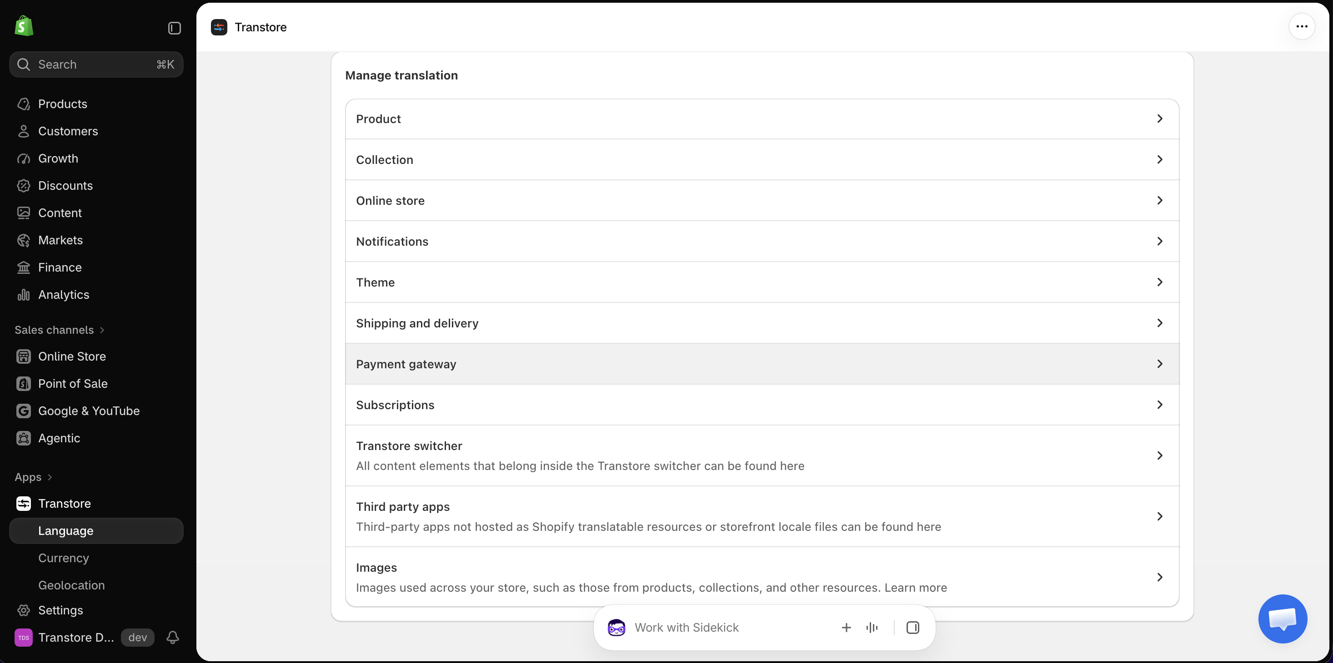Open the blue chat support bubble
Image resolution: width=1333 pixels, height=663 pixels.
1283,618
